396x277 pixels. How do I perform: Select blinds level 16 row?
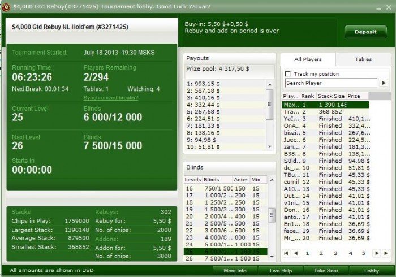pos(226,188)
